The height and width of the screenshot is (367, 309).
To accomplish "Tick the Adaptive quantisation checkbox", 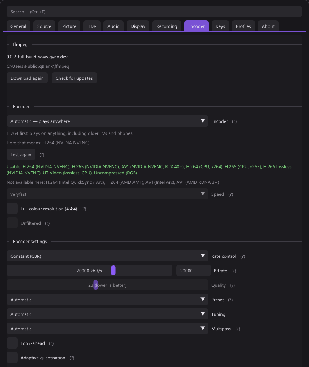I will pos(12,358).
